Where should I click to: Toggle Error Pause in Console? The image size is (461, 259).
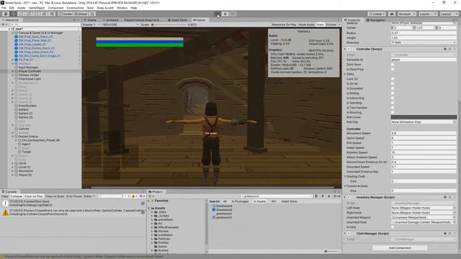74,196
